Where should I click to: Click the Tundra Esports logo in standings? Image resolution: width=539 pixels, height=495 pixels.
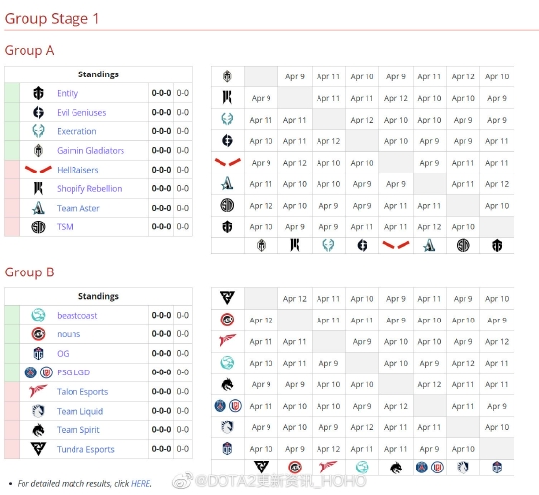[38, 449]
